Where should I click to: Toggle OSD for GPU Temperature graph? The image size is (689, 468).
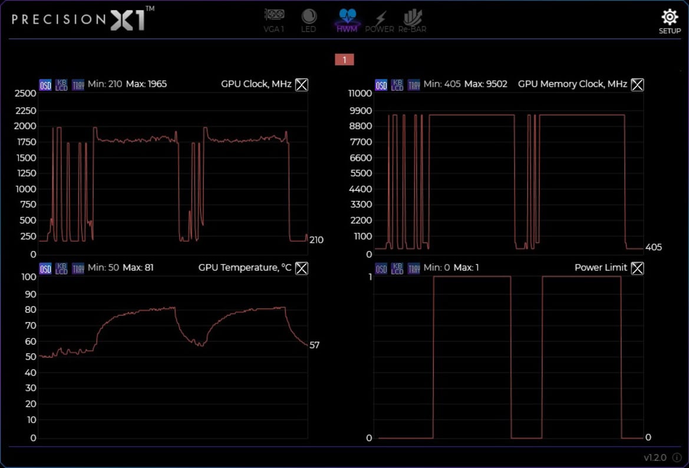tap(45, 269)
